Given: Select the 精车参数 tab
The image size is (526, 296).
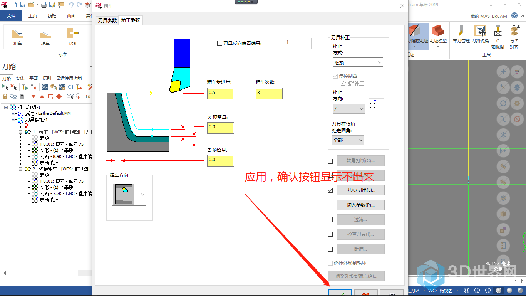Looking at the screenshot, I should pyautogui.click(x=131, y=20).
